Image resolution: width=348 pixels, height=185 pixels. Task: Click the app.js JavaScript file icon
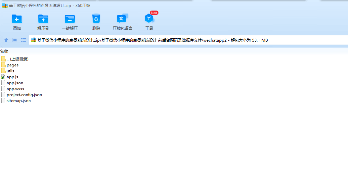[x=3, y=77]
